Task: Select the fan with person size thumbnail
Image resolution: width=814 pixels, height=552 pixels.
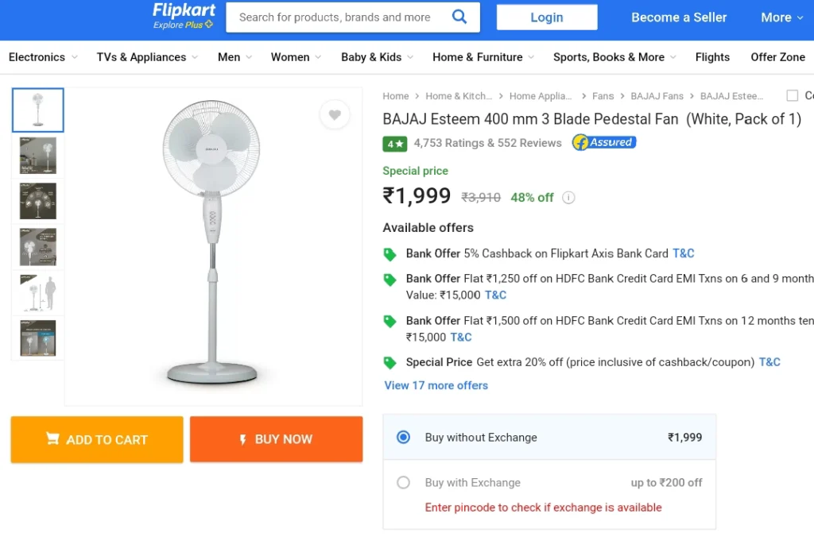Action: [x=38, y=293]
